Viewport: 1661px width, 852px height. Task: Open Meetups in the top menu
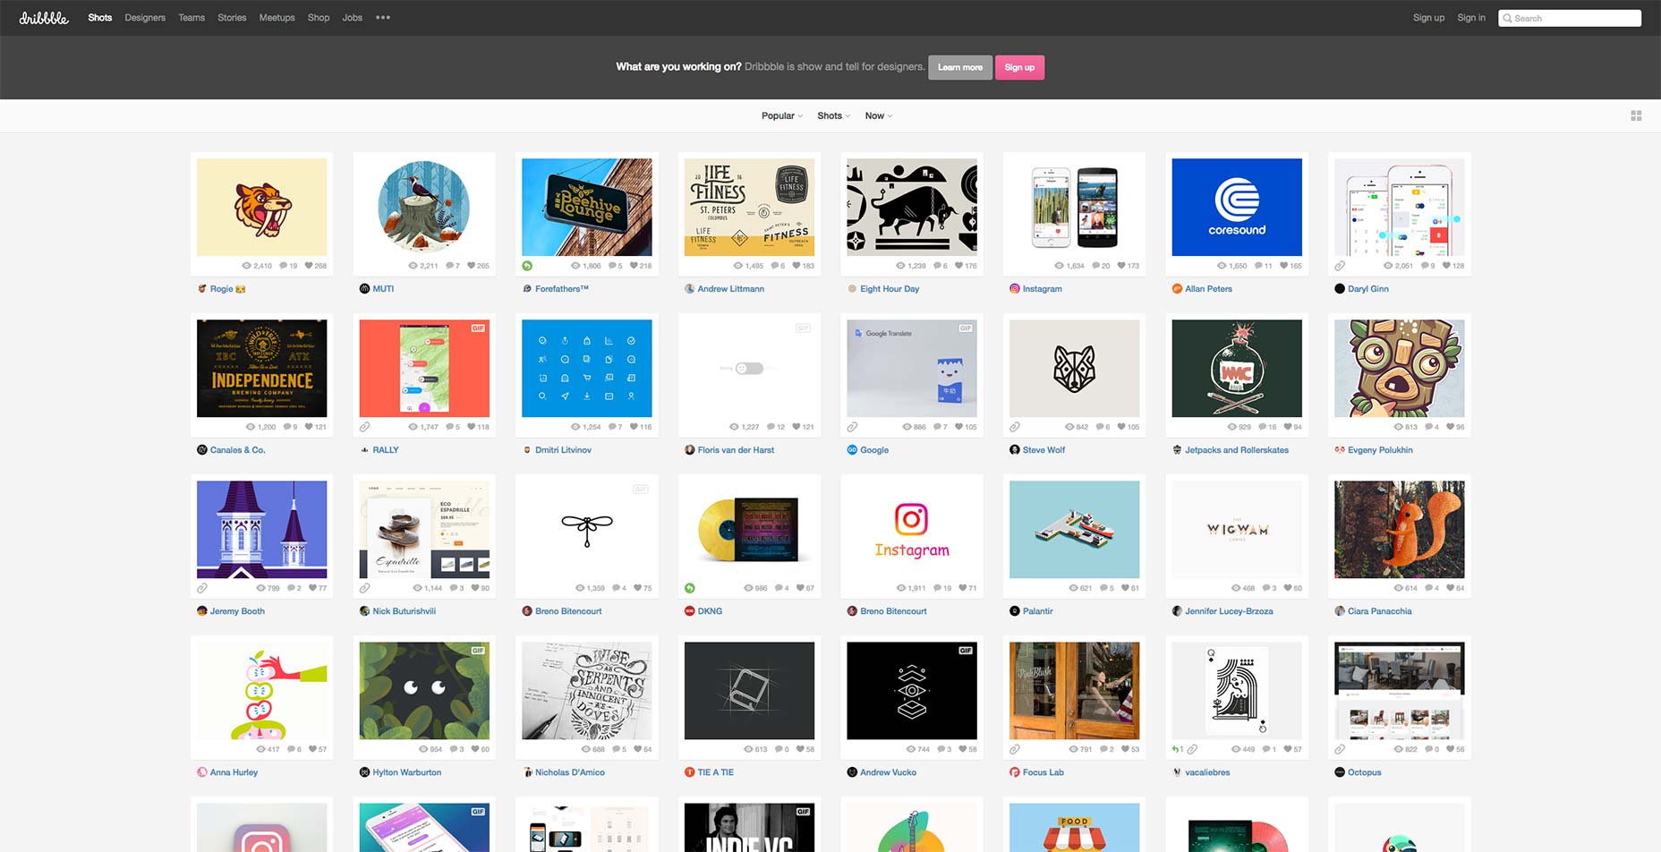tap(277, 18)
